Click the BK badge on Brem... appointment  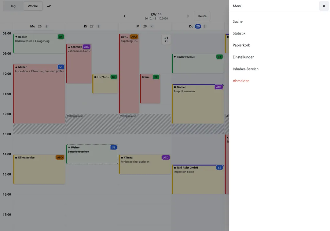156,77
